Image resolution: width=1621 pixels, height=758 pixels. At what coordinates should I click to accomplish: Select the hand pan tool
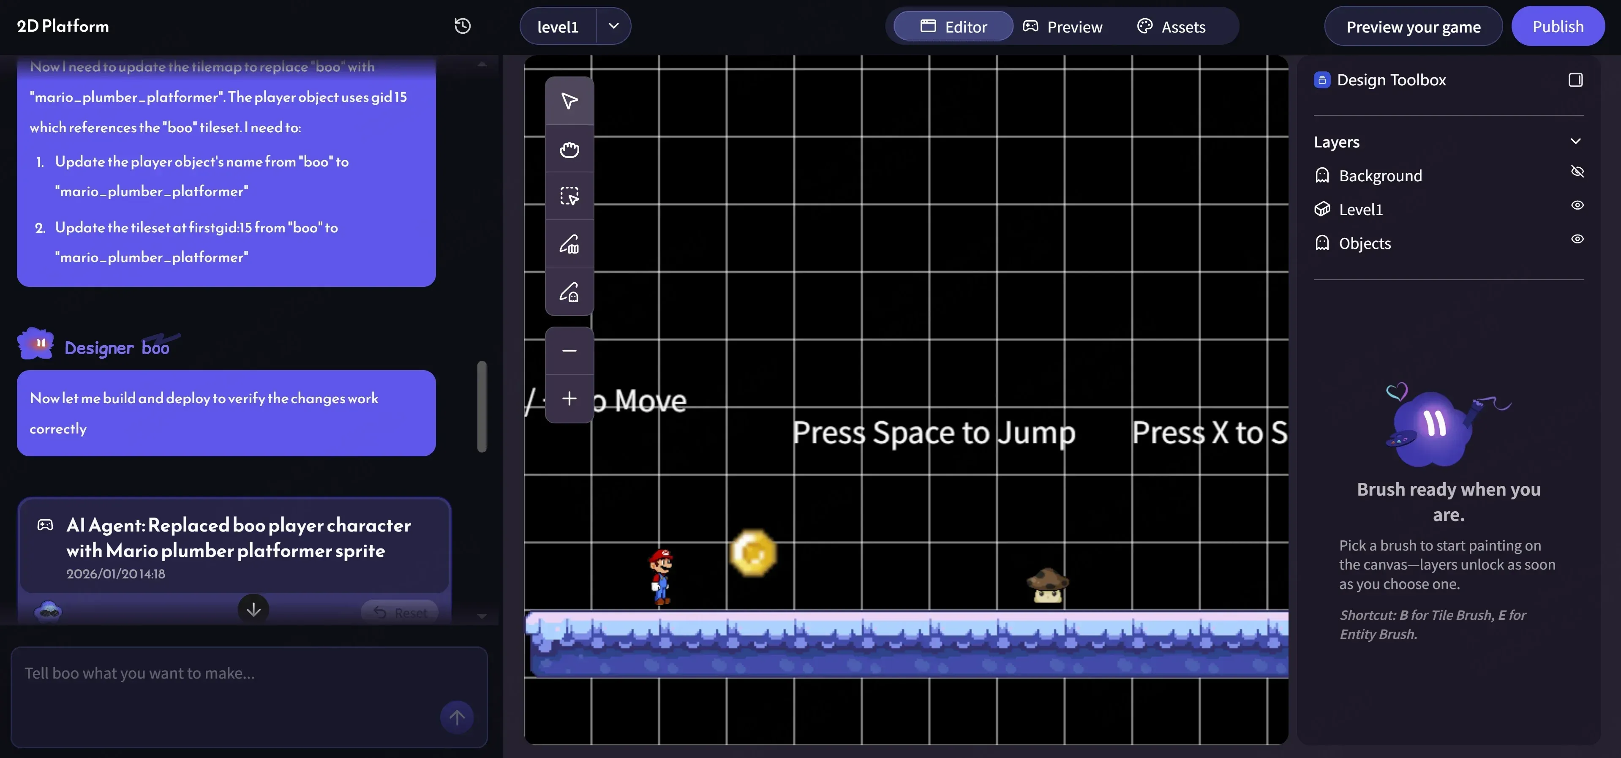(x=569, y=149)
